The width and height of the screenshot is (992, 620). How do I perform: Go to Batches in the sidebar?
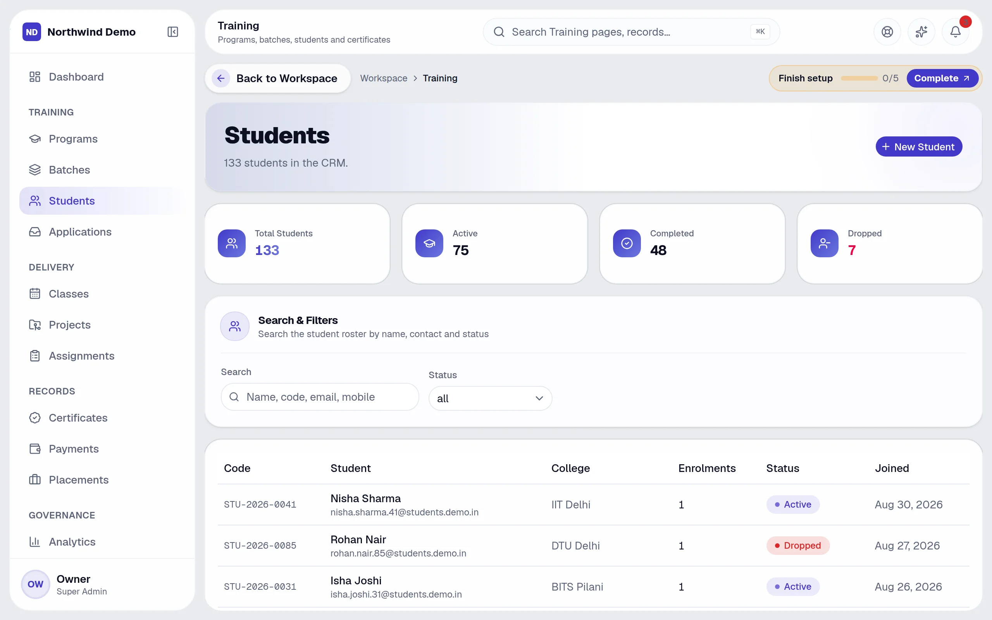tap(102, 170)
